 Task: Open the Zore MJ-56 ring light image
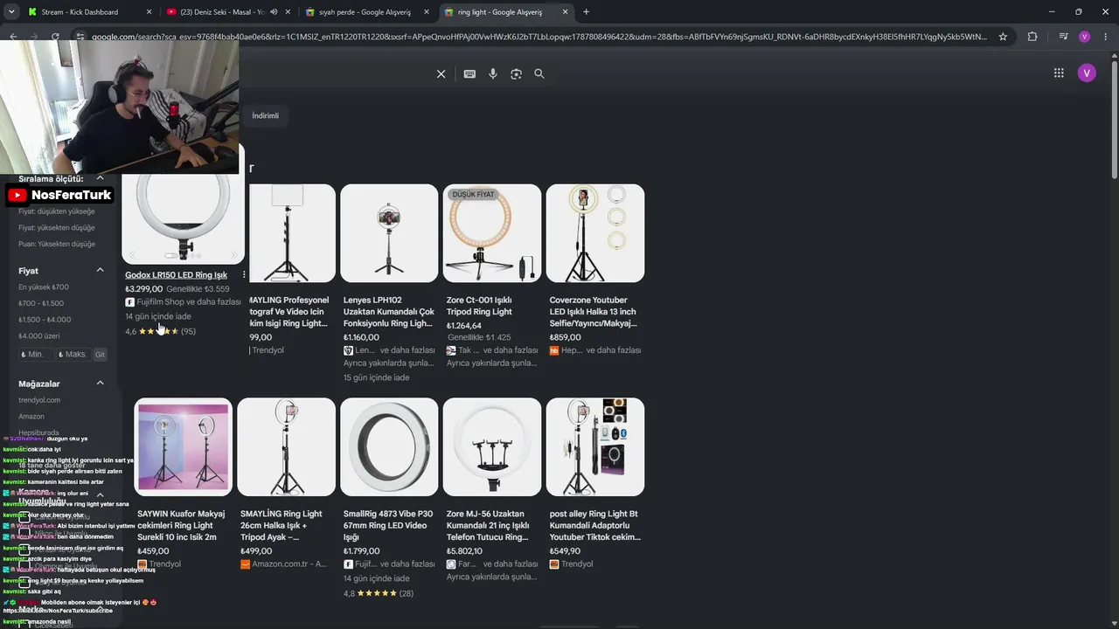tap(492, 447)
